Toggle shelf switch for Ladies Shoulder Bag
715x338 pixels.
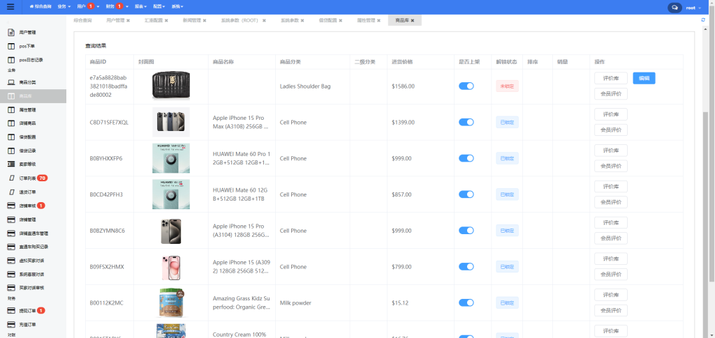point(466,86)
